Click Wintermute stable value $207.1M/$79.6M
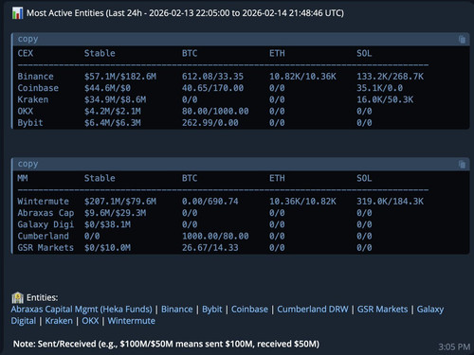 [x=120, y=202]
